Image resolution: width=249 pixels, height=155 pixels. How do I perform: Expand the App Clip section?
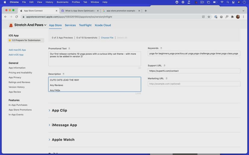tap(59, 110)
